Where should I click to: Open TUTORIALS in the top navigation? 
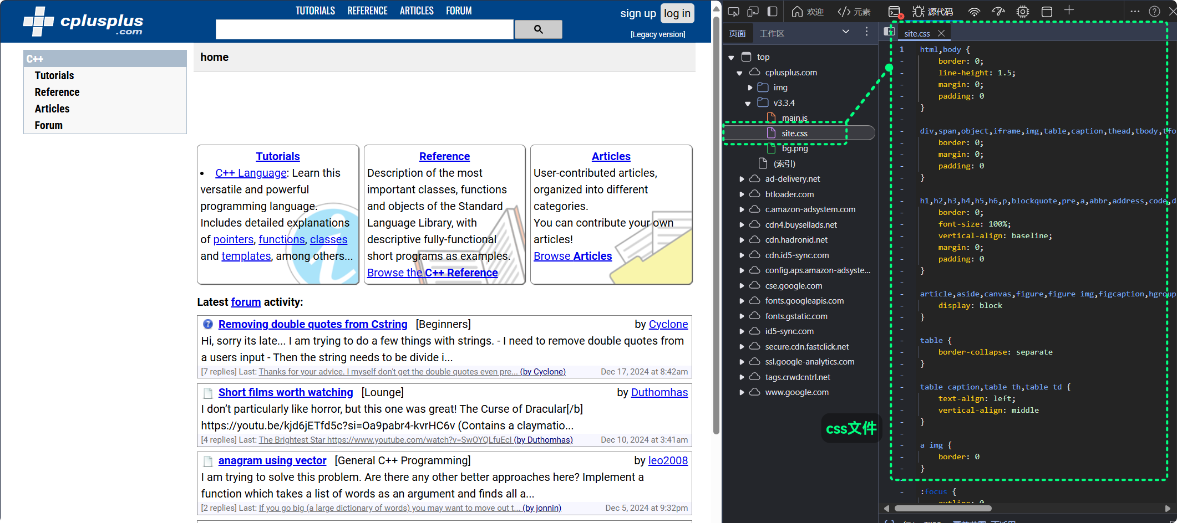(315, 11)
